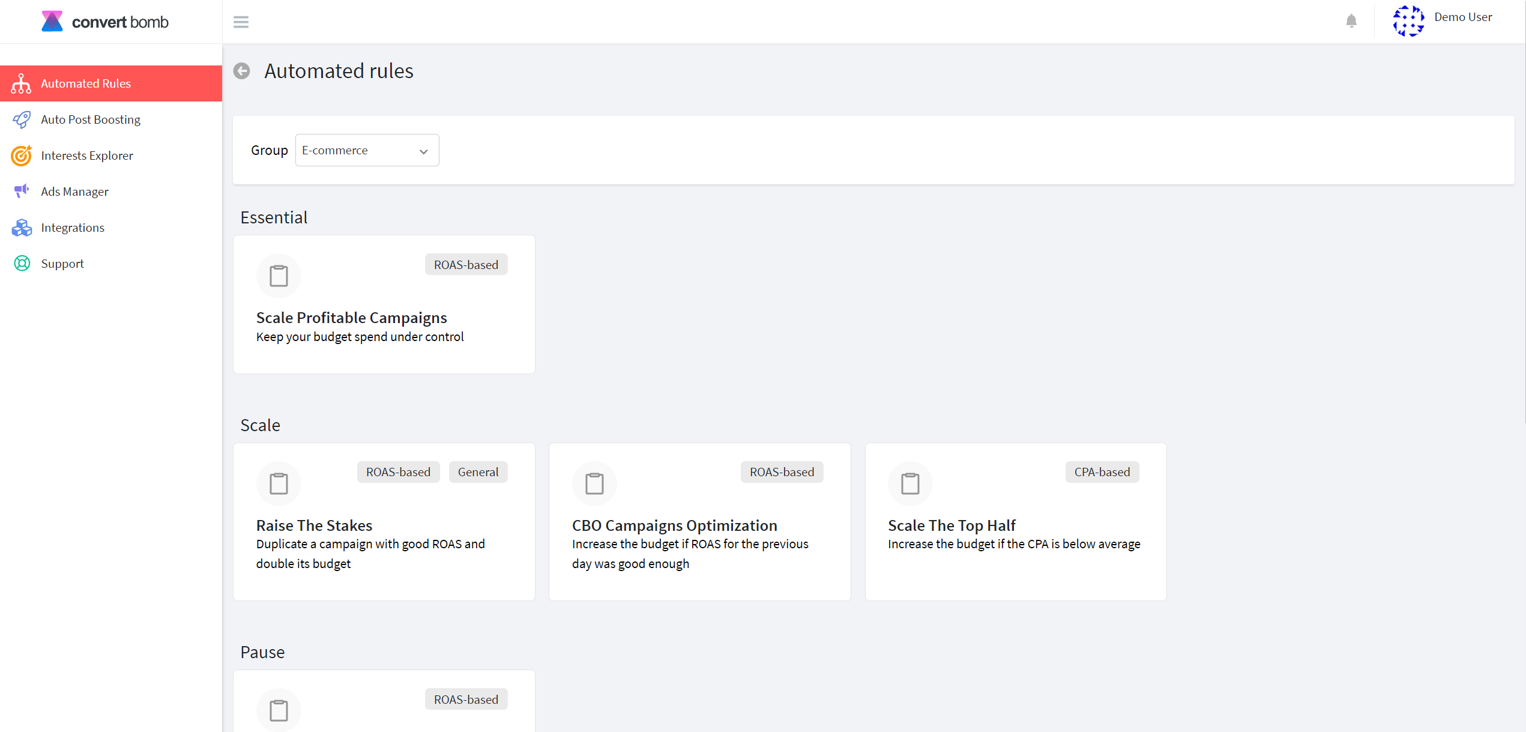Click clipboard icon on Scale The Top Half
The height and width of the screenshot is (732, 1526).
910,483
